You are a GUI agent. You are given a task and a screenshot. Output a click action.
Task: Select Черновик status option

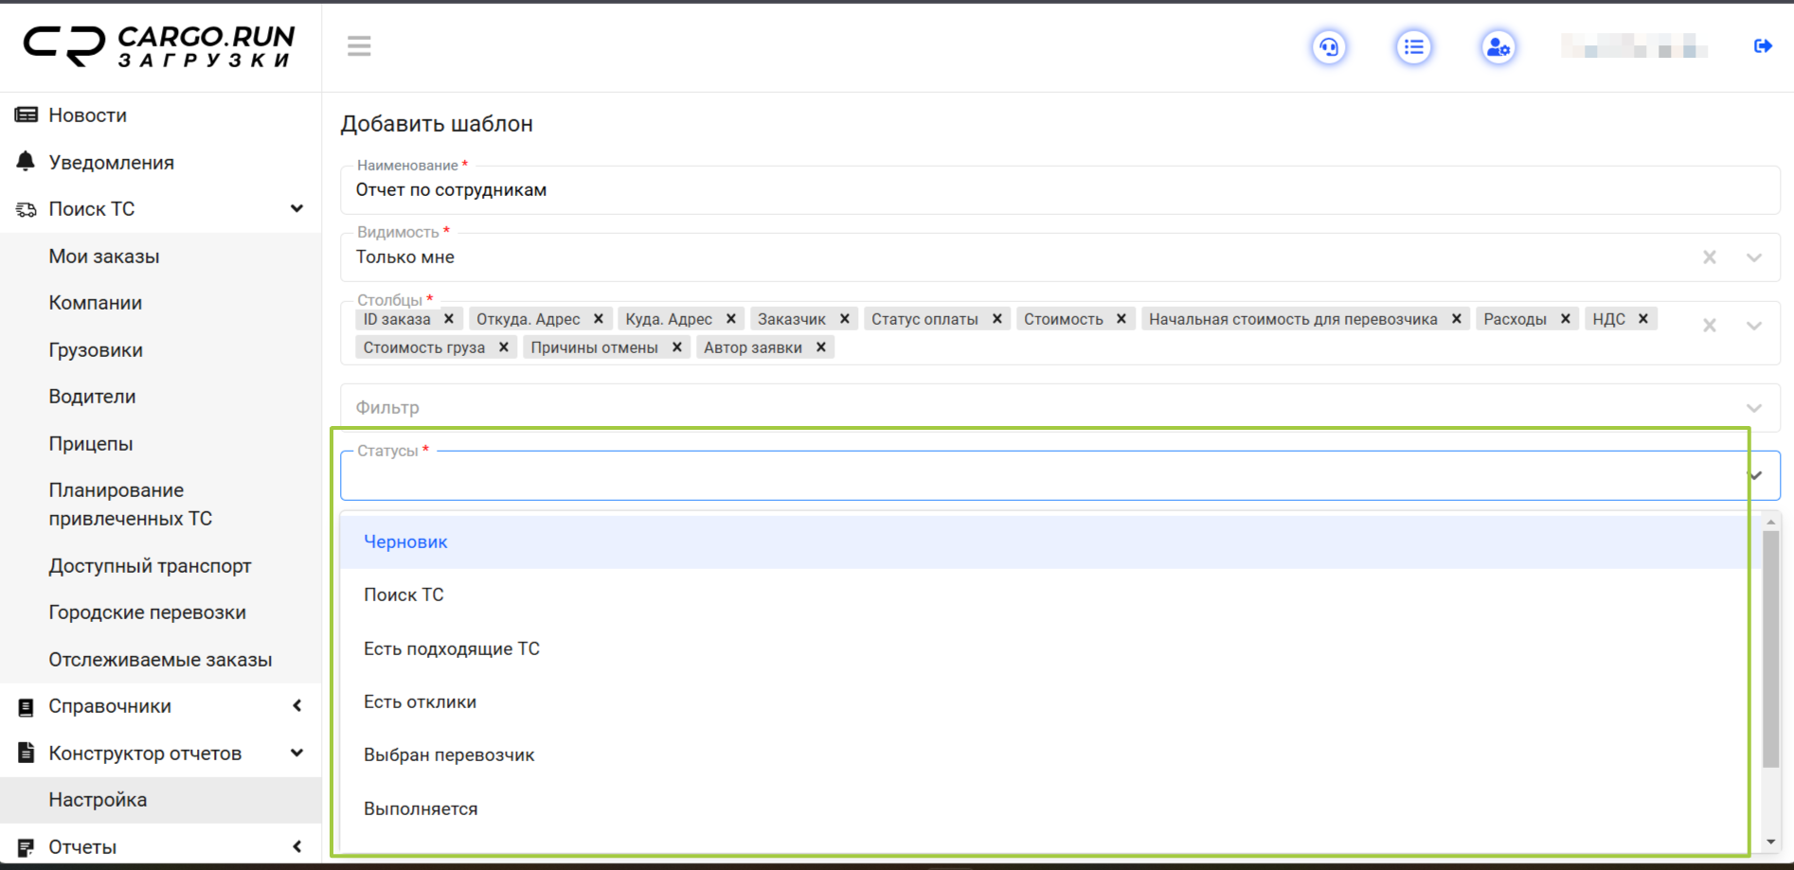pos(1049,542)
